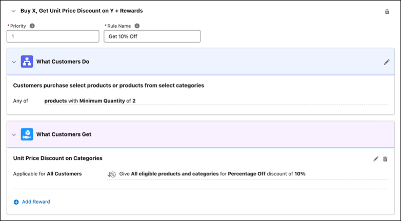The height and width of the screenshot is (221, 401).
Task: Edit What Customers Do with pencil icon
Action: pyautogui.click(x=387, y=62)
